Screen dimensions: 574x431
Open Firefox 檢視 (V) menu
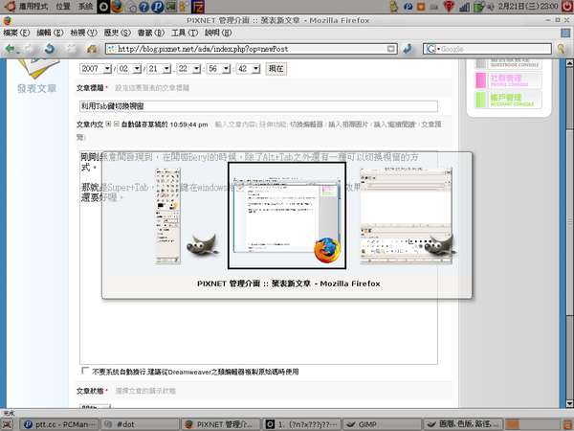pyautogui.click(x=84, y=33)
